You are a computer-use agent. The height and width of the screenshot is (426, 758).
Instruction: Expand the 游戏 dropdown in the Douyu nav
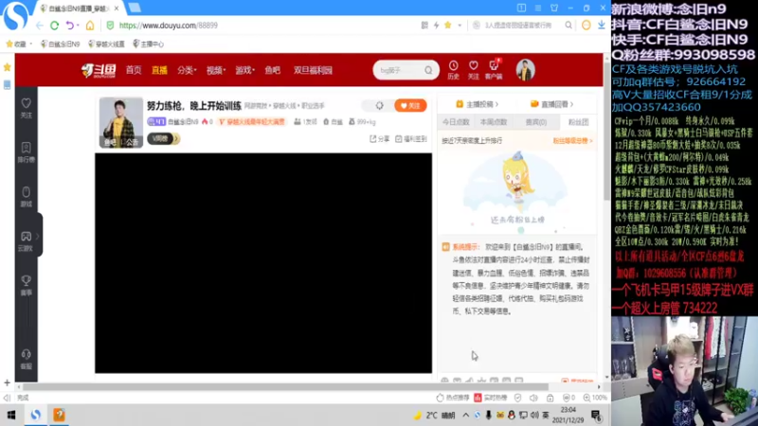(245, 70)
